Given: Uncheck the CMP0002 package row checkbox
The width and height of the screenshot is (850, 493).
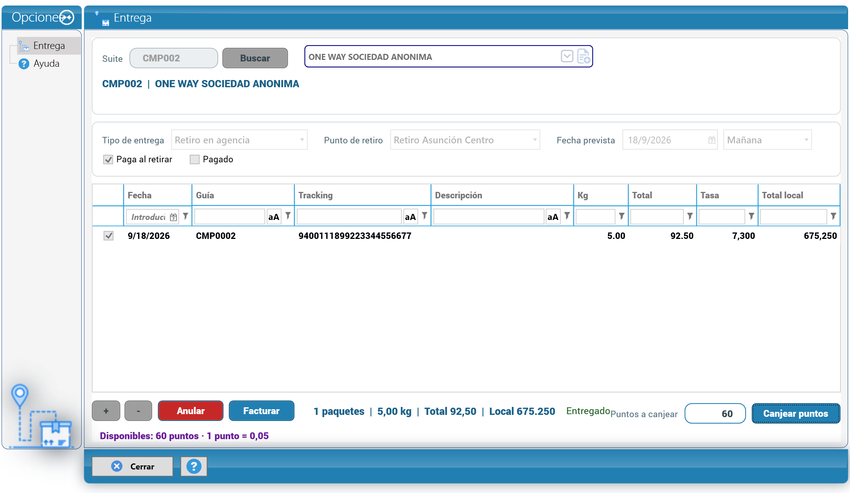Looking at the screenshot, I should click(x=109, y=236).
